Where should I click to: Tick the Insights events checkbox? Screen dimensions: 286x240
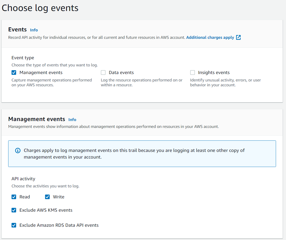193,73
